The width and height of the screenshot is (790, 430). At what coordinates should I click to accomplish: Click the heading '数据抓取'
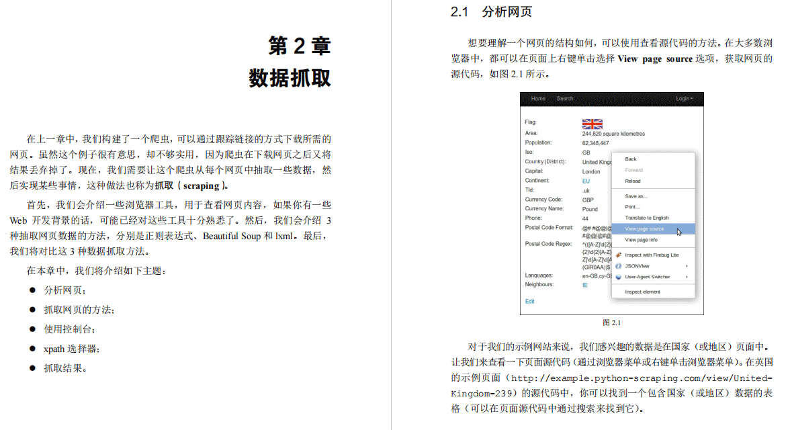290,78
